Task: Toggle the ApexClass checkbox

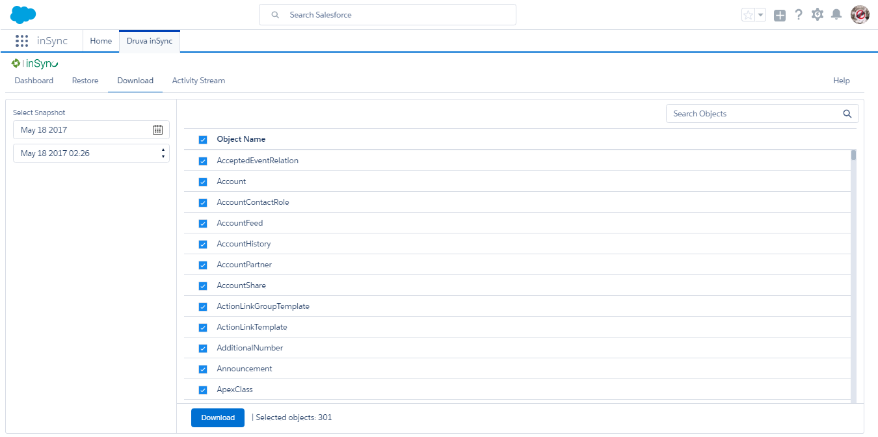Action: [203, 390]
